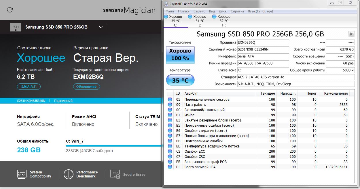Click the serial number field
Image resolution: width=360 pixels, height=189 pixels.
click(263, 49)
